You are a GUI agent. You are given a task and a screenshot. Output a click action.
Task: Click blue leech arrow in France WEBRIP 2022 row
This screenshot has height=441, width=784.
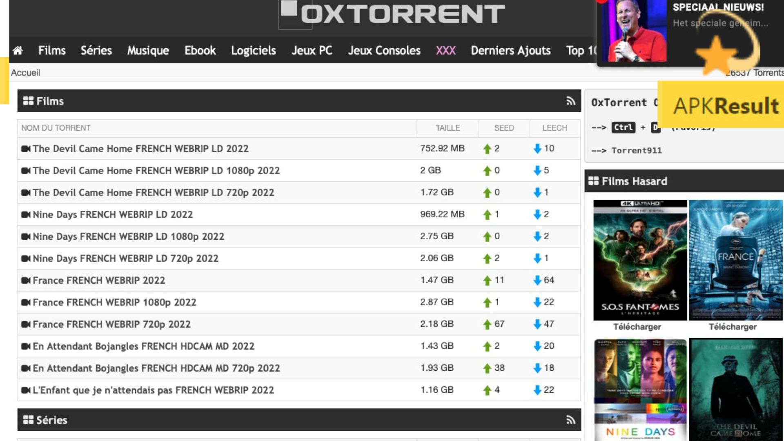coord(537,281)
